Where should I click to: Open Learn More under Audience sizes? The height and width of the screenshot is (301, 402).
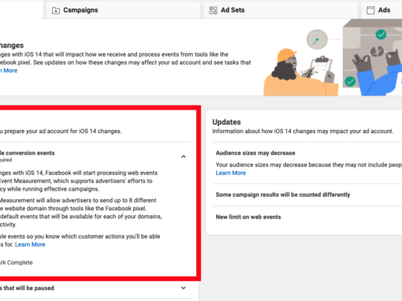click(231, 173)
